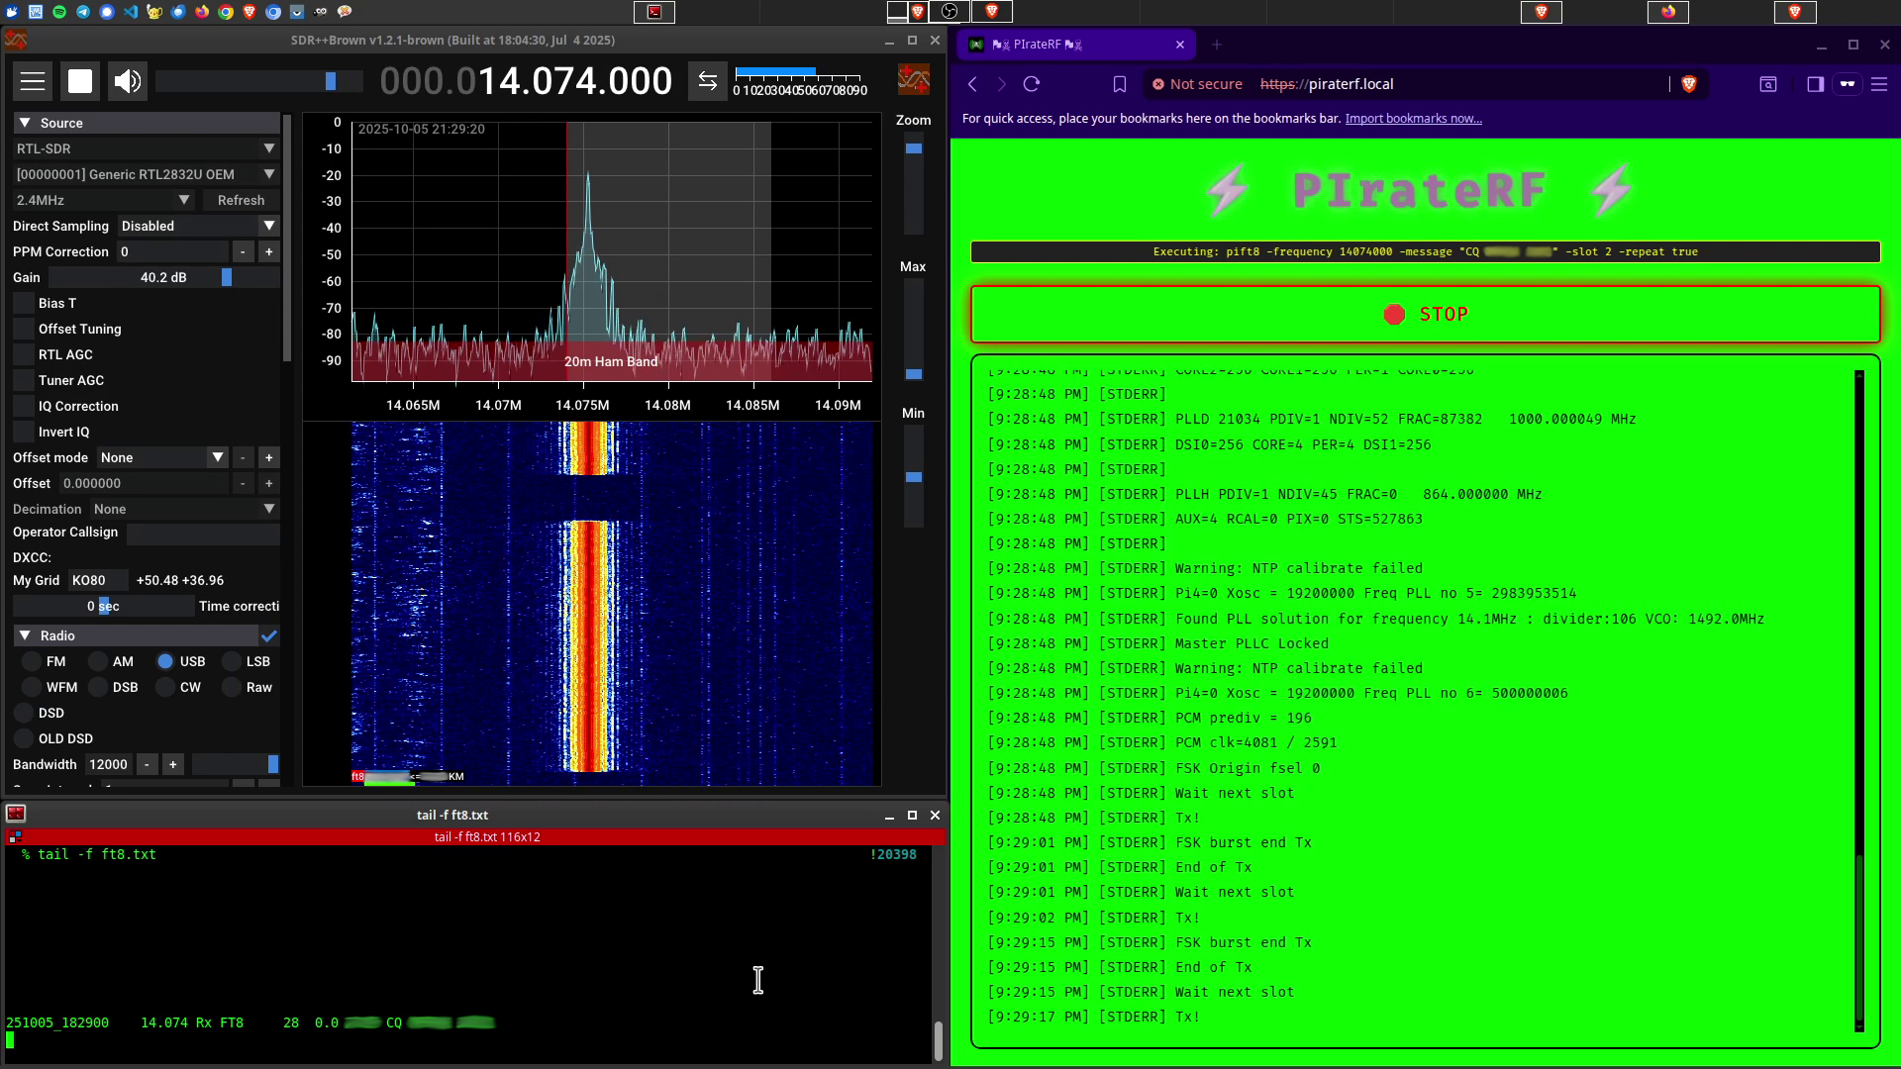Screen dimensions: 1901x1069
Task: Reload the PIrateRF page
Action: 1032,84
